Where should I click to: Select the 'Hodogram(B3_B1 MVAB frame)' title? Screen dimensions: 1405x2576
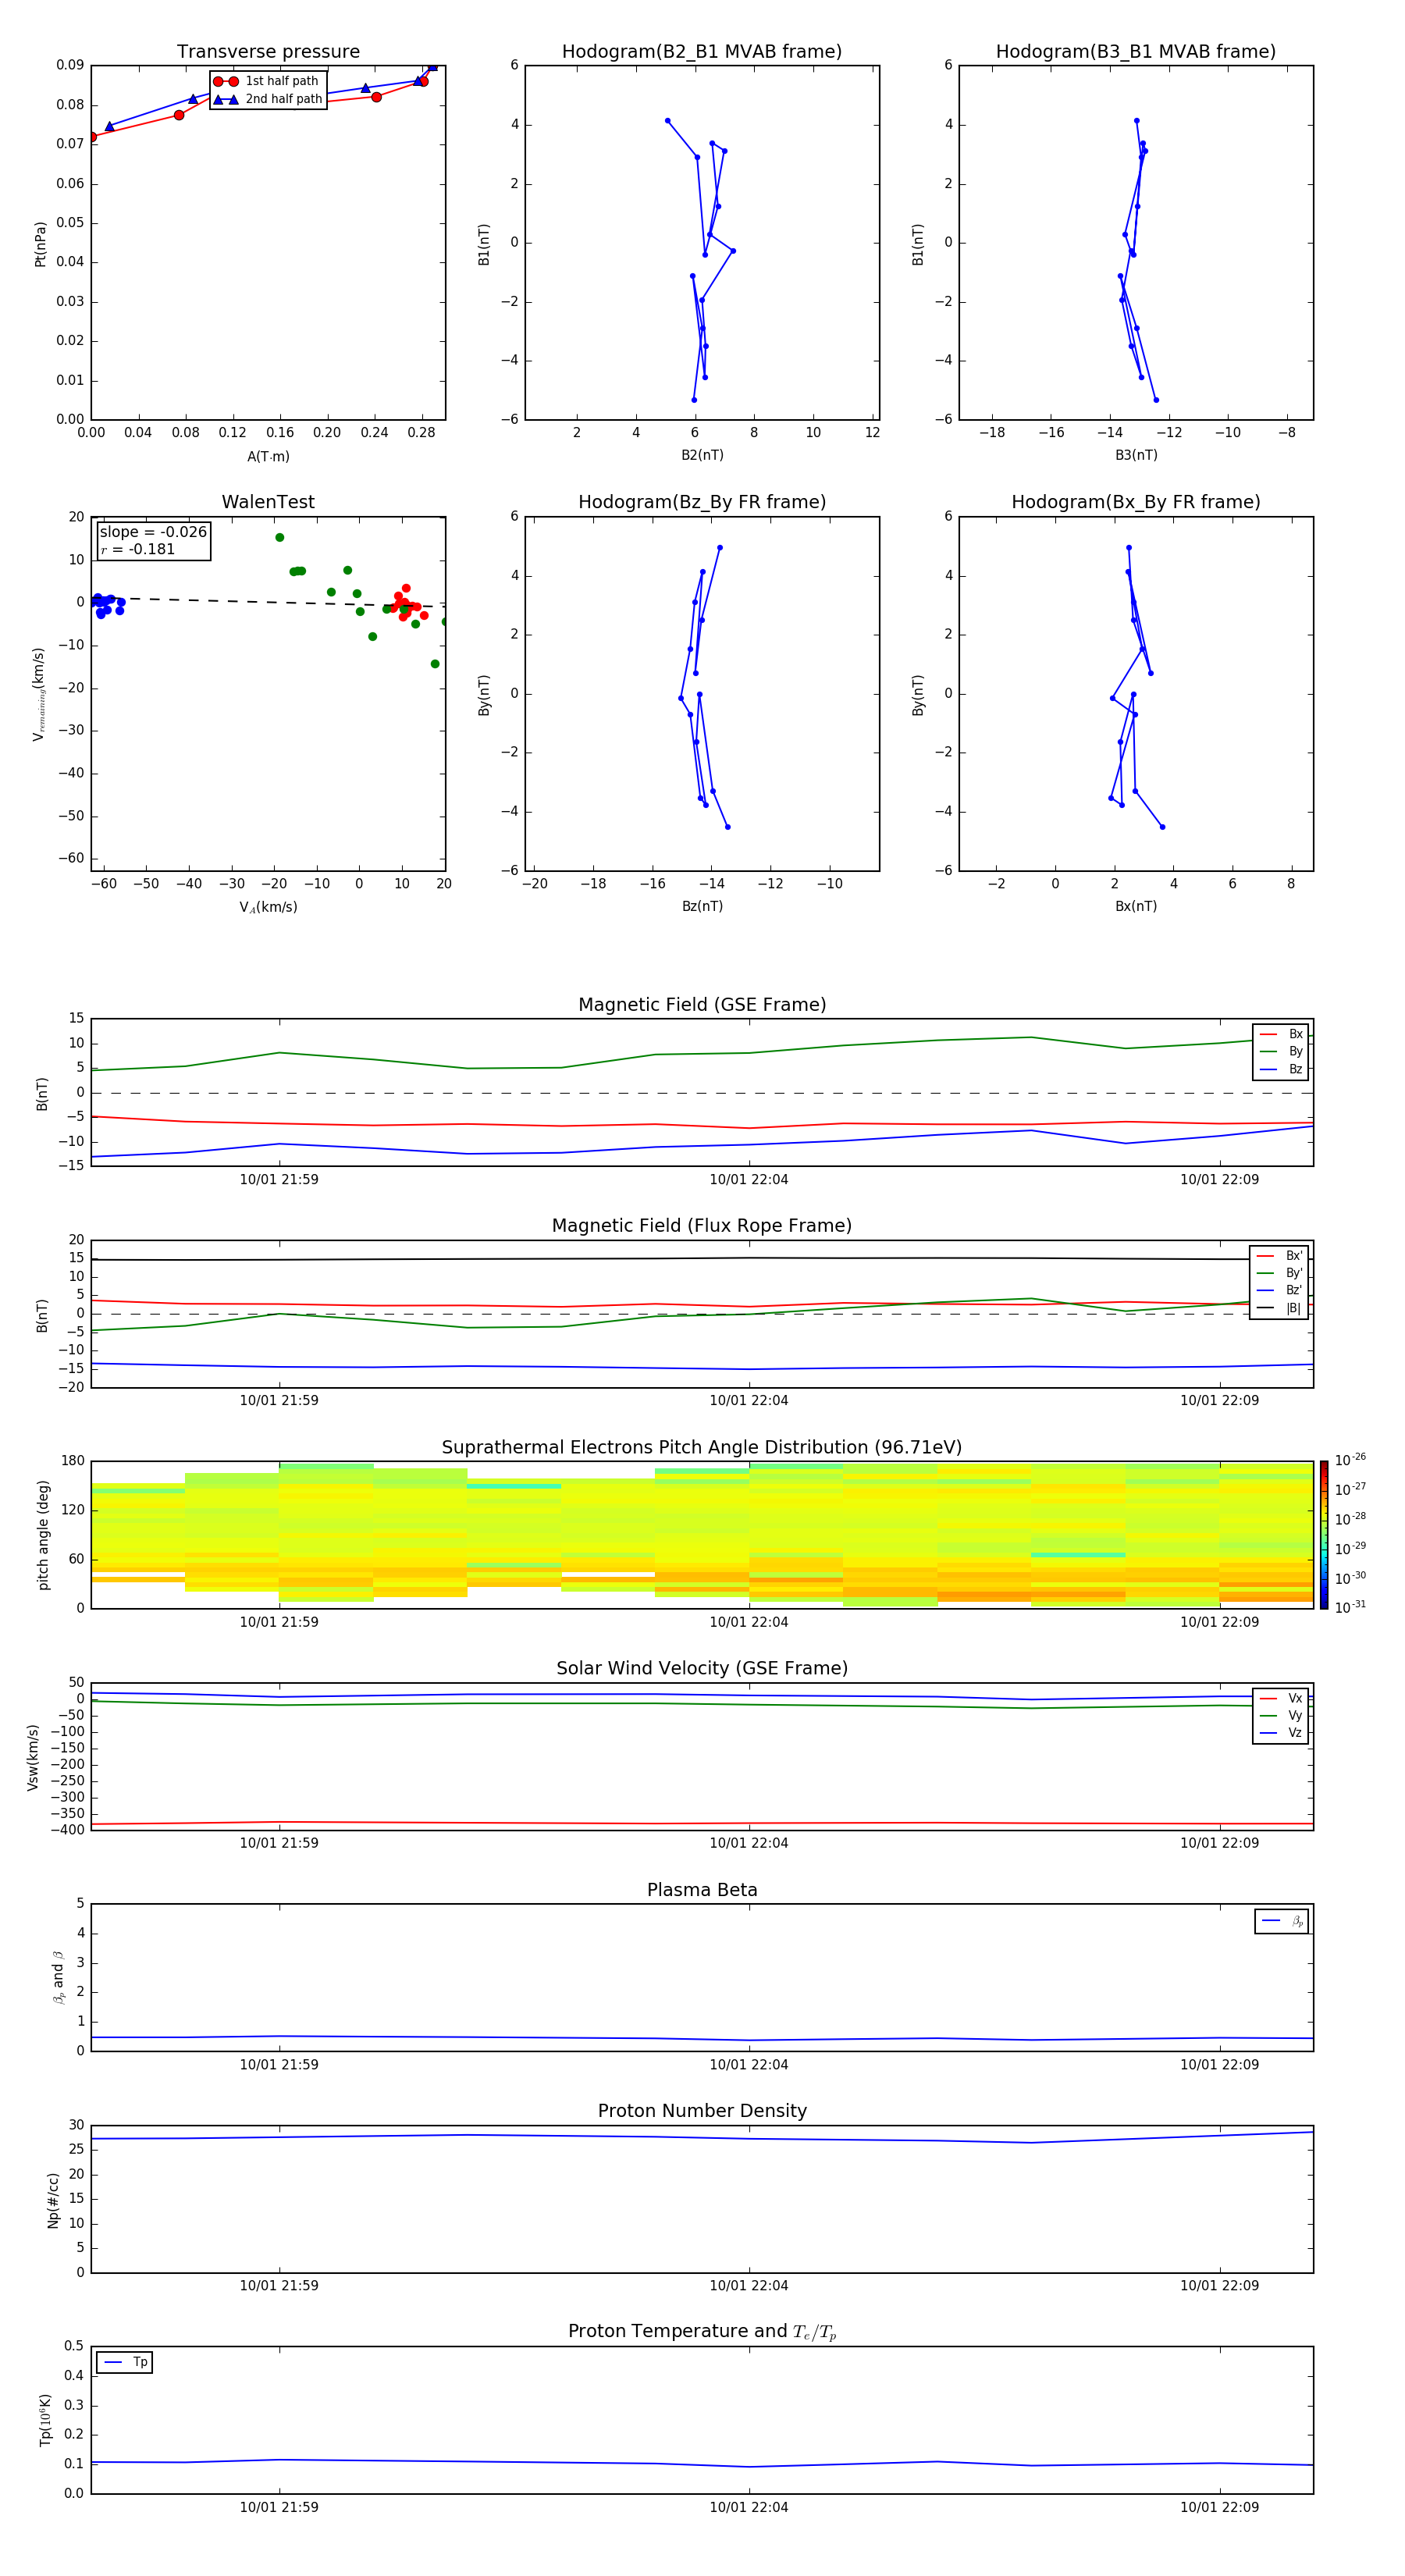1136,52
